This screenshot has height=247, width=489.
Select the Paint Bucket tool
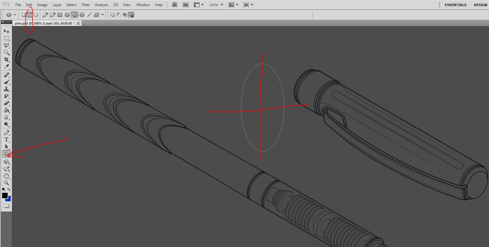click(x=6, y=110)
